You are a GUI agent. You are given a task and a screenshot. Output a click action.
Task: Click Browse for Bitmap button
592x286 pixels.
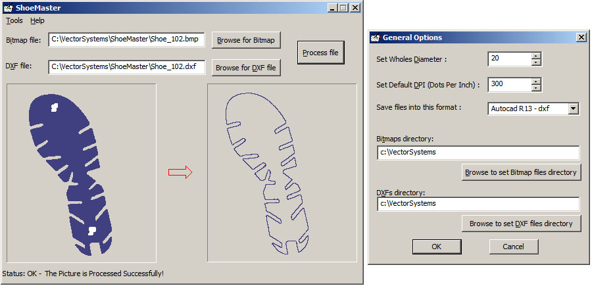coord(246,40)
